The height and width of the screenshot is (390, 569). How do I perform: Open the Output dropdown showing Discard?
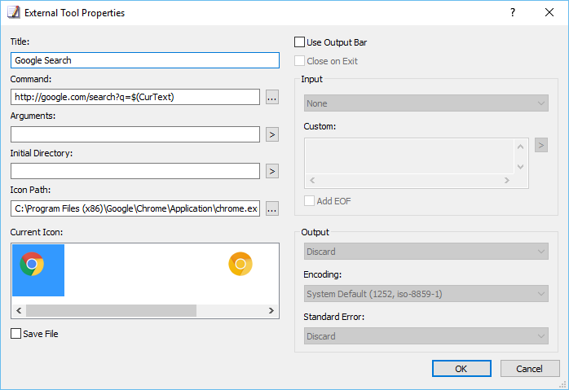click(426, 252)
